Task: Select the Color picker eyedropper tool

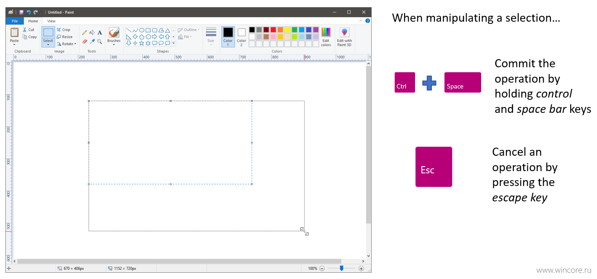Action: click(x=92, y=41)
